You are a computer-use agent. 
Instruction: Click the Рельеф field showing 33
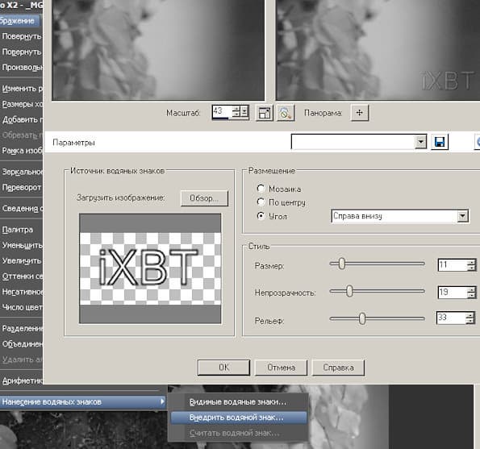click(x=451, y=318)
